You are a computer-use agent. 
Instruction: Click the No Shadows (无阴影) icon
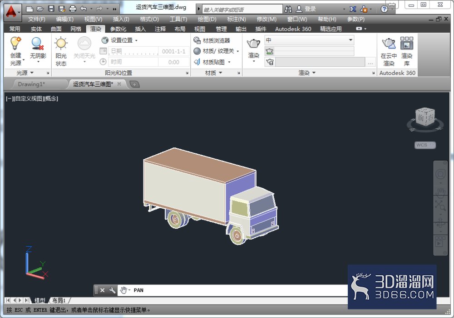(x=38, y=44)
